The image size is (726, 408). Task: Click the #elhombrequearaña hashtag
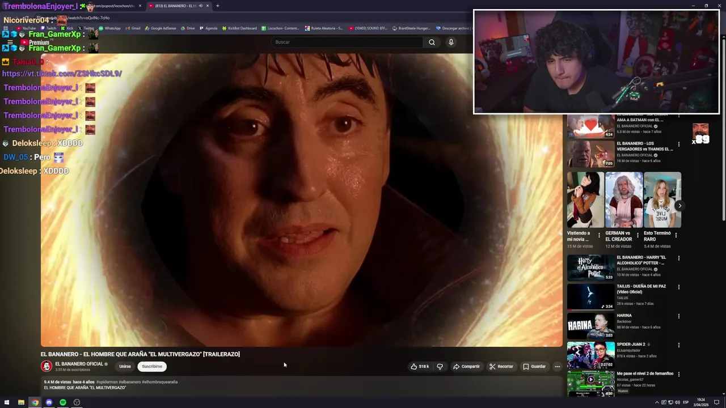tap(159, 382)
